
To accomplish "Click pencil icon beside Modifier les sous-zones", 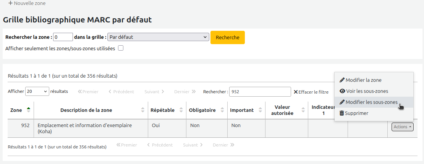I will tap(342, 102).
